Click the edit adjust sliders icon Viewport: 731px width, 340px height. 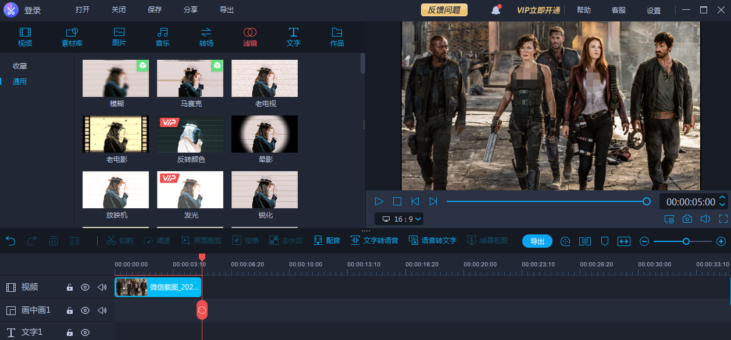[74, 241]
